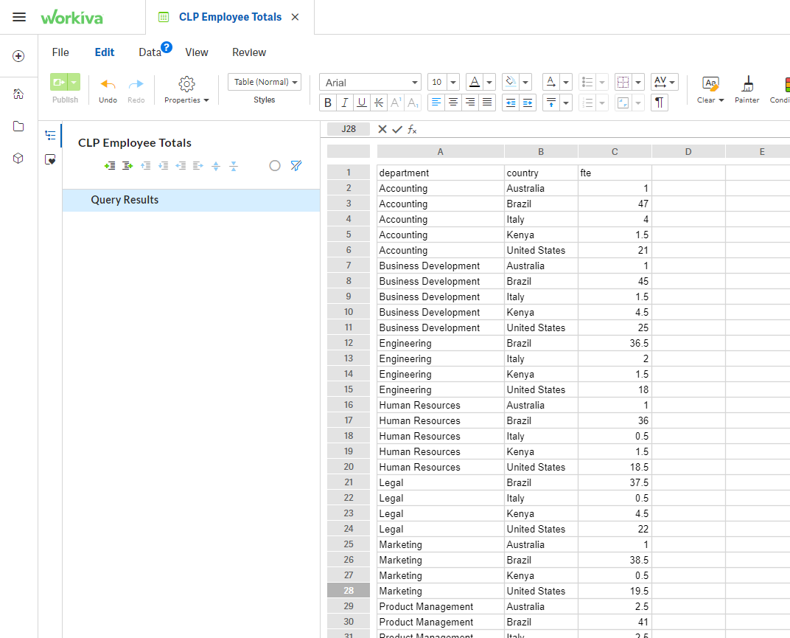Select column A header

click(x=441, y=151)
